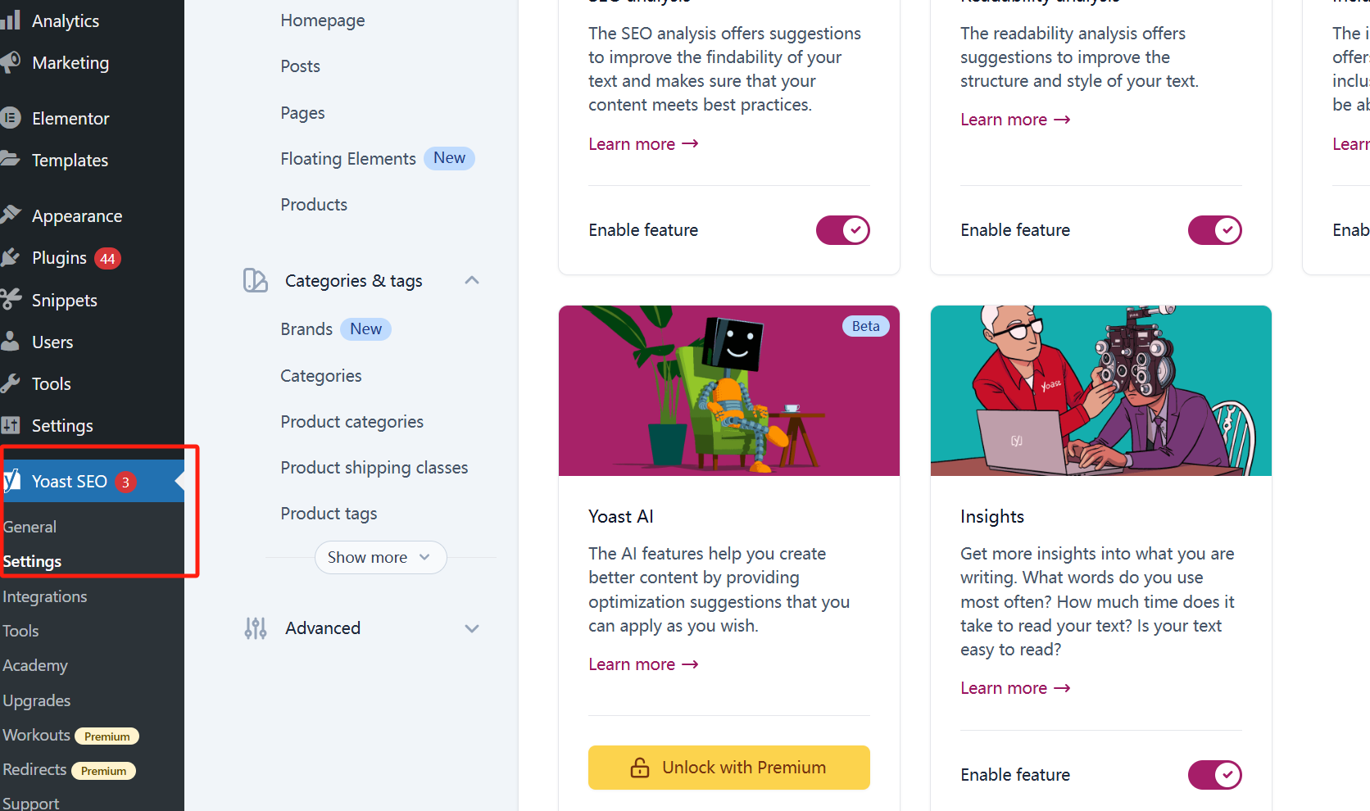This screenshot has height=811, width=1370.
Task: Expand the Advanced settings section
Action: [x=471, y=628]
